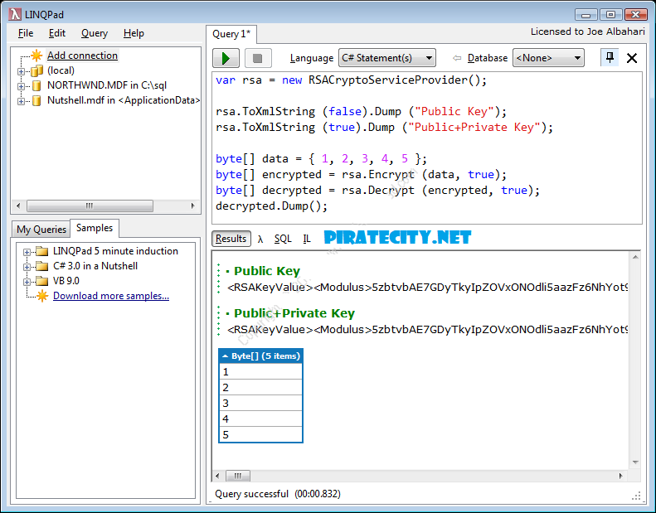Expand C# 3.0 in a Nutshell samples
Screen dimensions: 656x513
tap(27, 267)
